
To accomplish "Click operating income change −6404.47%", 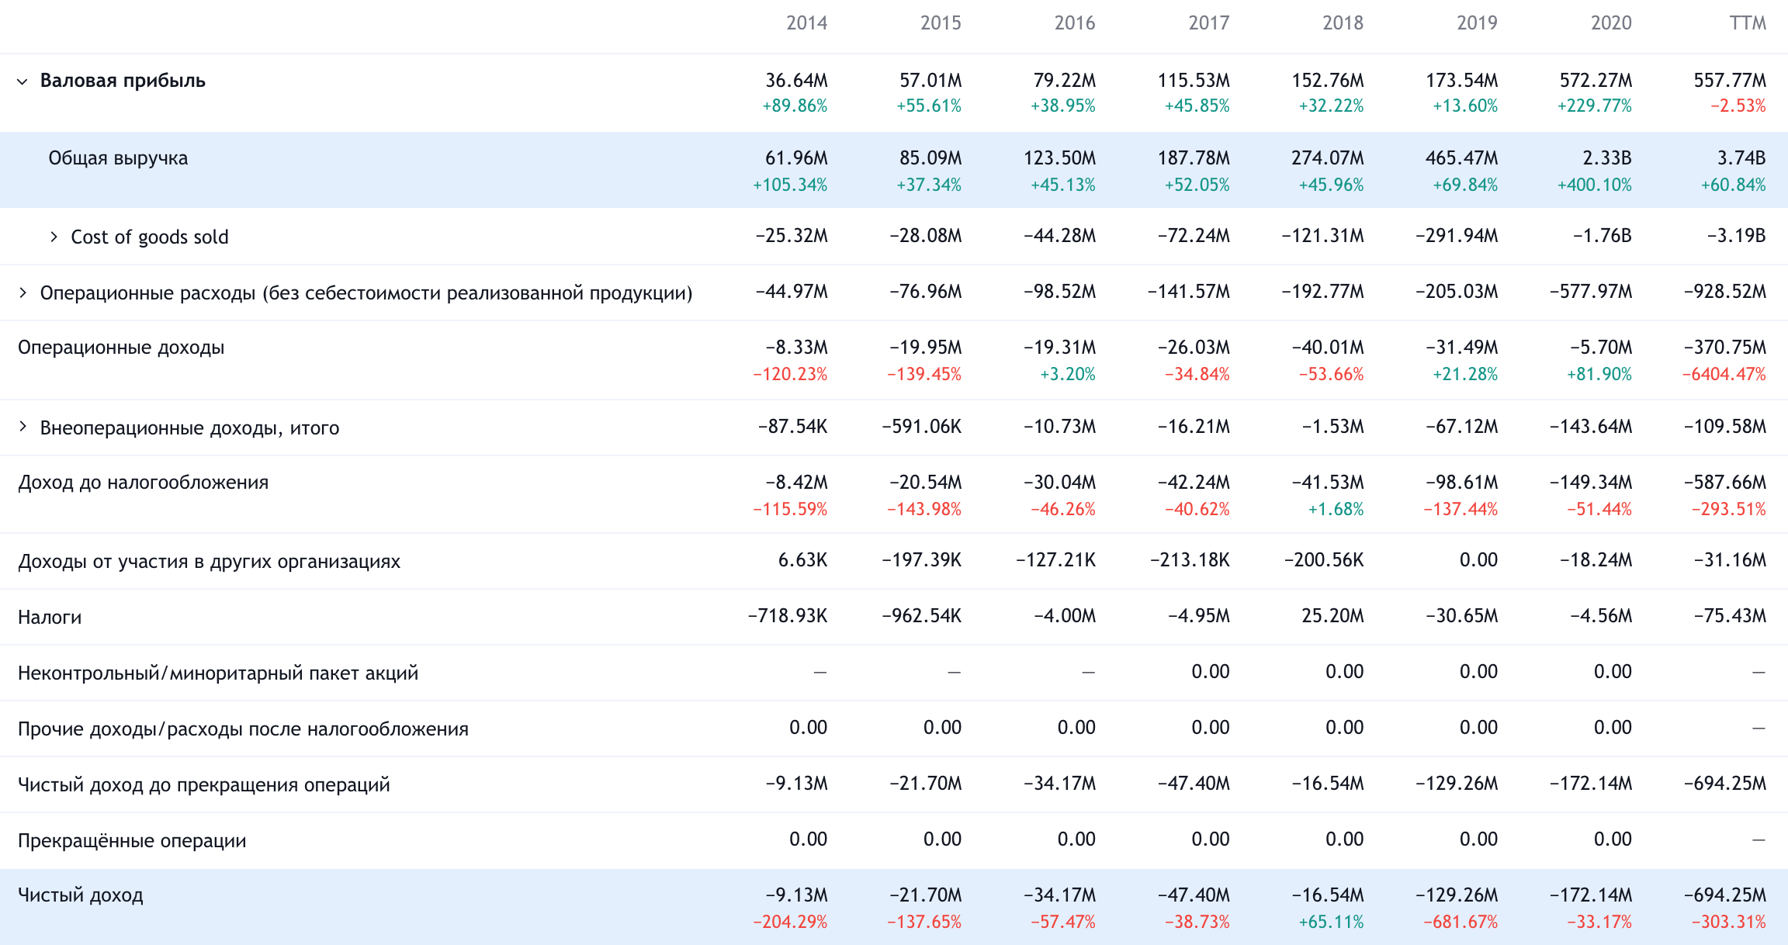I will pos(1724,375).
